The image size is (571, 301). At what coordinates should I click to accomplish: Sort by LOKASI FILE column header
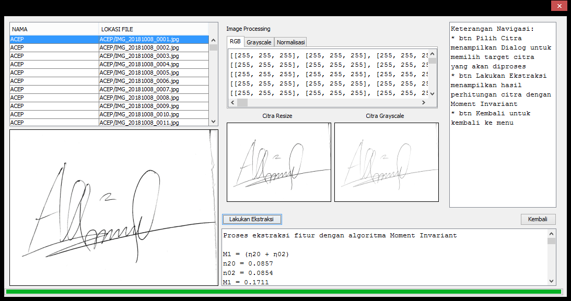153,29
